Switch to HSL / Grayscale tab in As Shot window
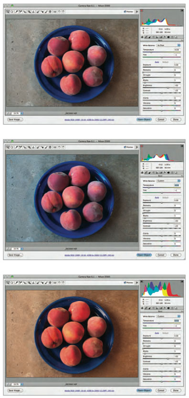This screenshot has height=398, width=189. pyautogui.click(x=153, y=37)
